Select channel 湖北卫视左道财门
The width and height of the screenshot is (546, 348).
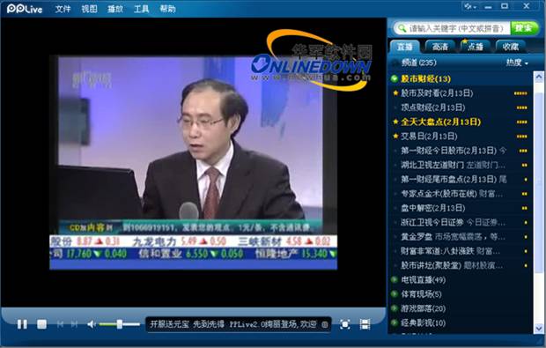432,165
